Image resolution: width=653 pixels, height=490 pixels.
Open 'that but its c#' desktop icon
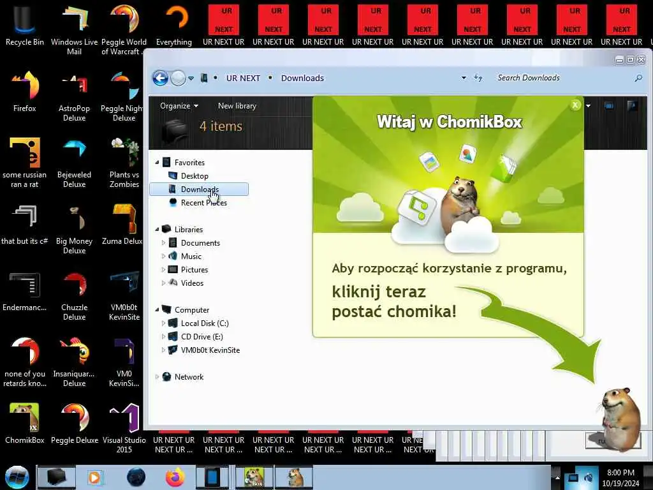click(25, 225)
